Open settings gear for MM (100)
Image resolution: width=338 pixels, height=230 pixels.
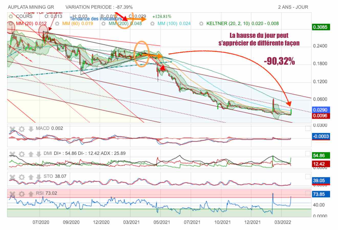(x=152, y=24)
